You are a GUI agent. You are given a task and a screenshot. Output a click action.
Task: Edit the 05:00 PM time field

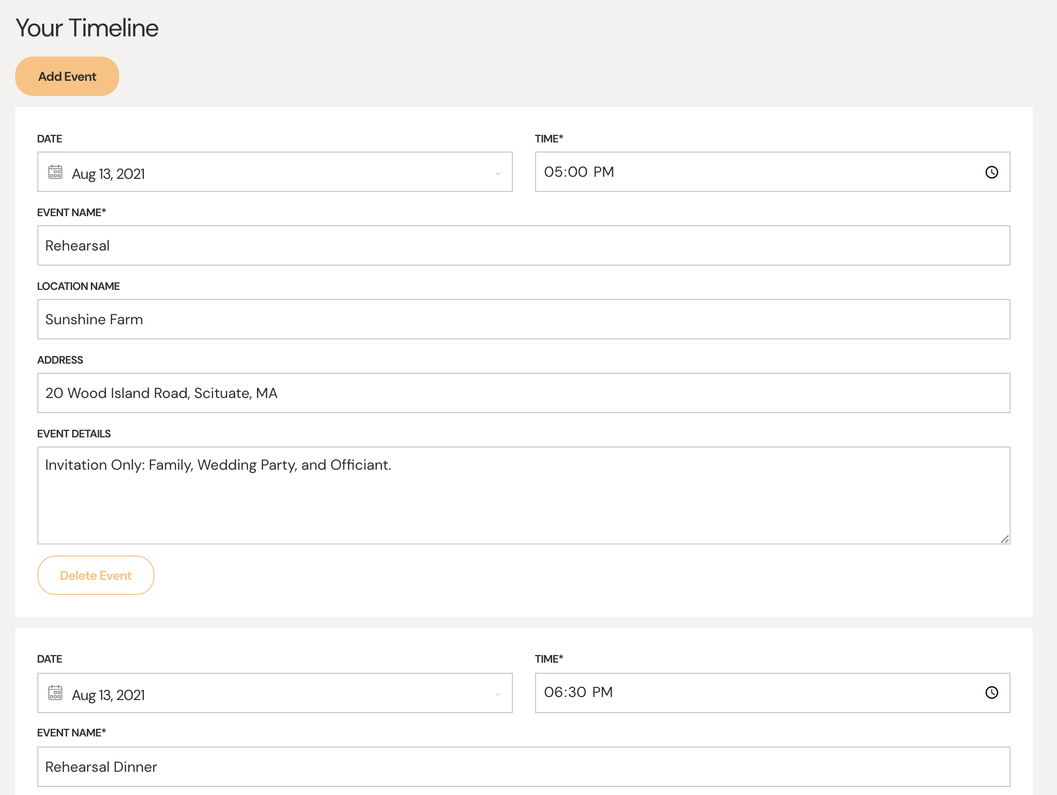click(x=772, y=172)
